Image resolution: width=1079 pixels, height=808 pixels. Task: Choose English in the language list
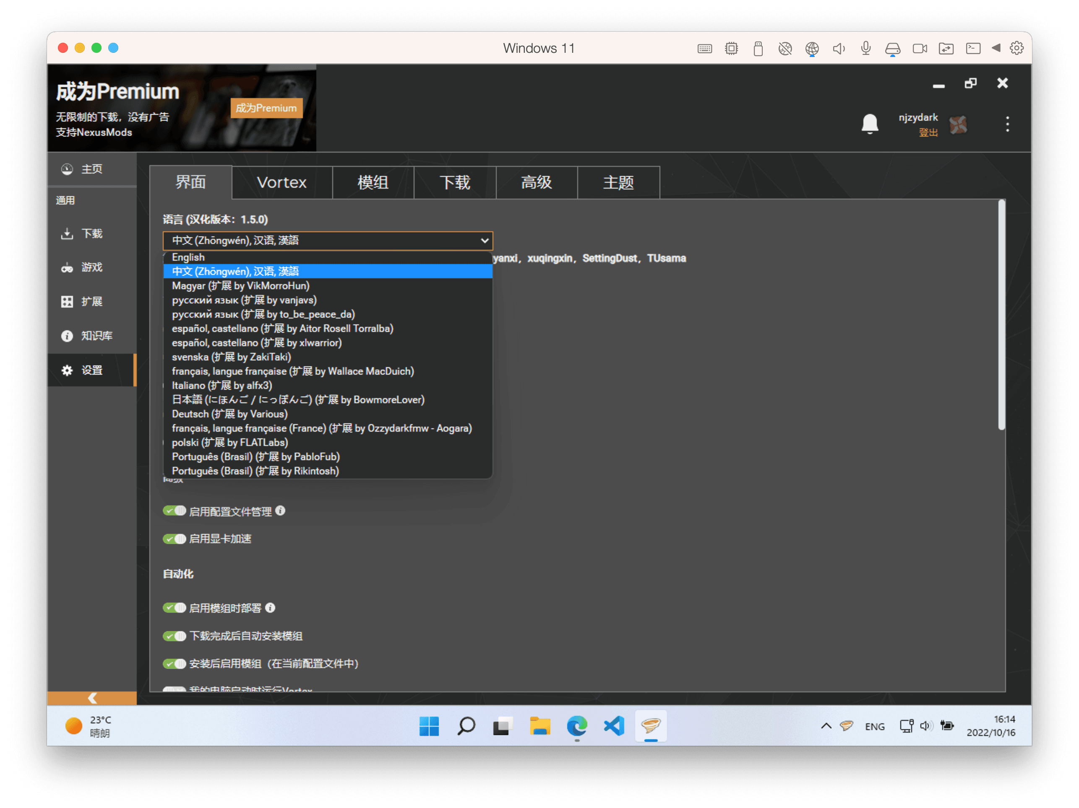tap(328, 257)
